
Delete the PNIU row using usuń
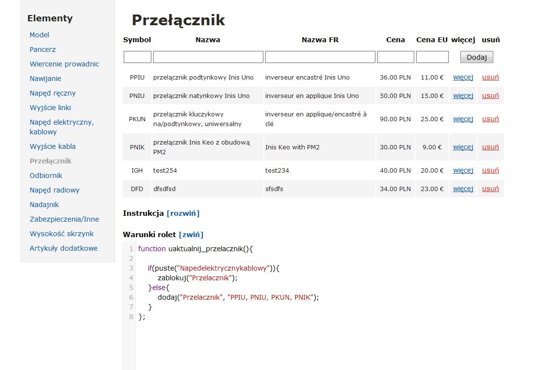click(x=490, y=96)
